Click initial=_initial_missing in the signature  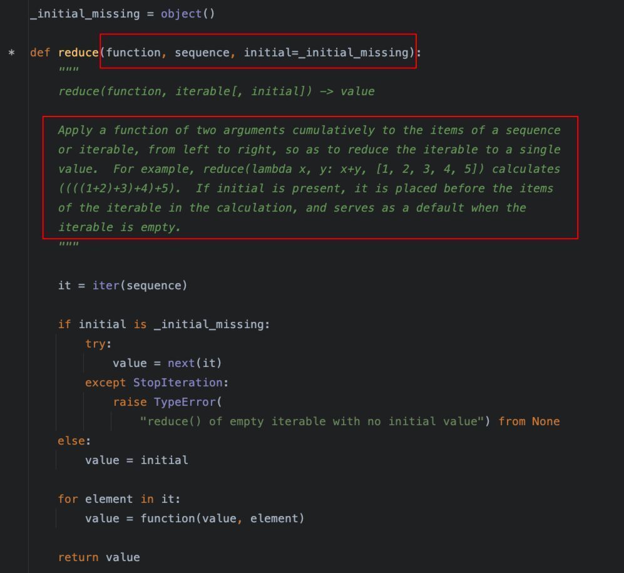[326, 53]
